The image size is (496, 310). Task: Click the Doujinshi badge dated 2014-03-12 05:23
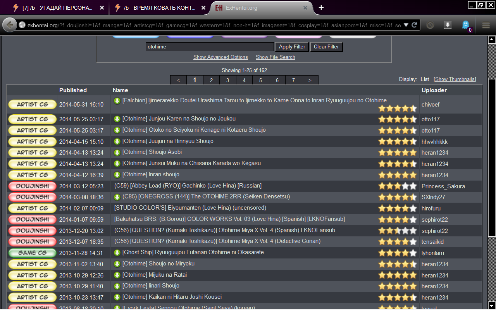(32, 186)
